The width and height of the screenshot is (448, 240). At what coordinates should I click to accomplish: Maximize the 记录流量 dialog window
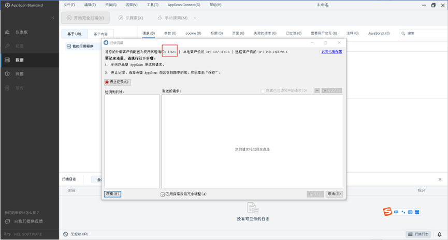[x=325, y=42]
